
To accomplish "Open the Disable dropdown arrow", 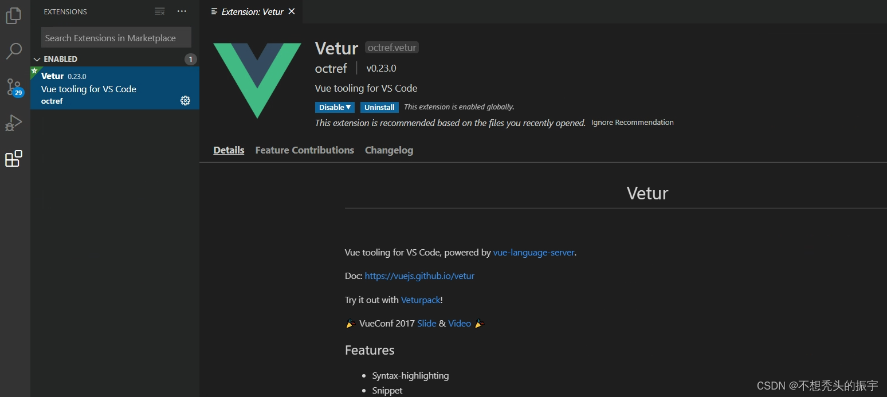I will 348,107.
